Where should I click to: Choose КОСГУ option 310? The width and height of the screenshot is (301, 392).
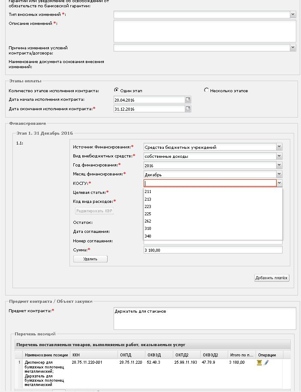[x=213, y=228]
